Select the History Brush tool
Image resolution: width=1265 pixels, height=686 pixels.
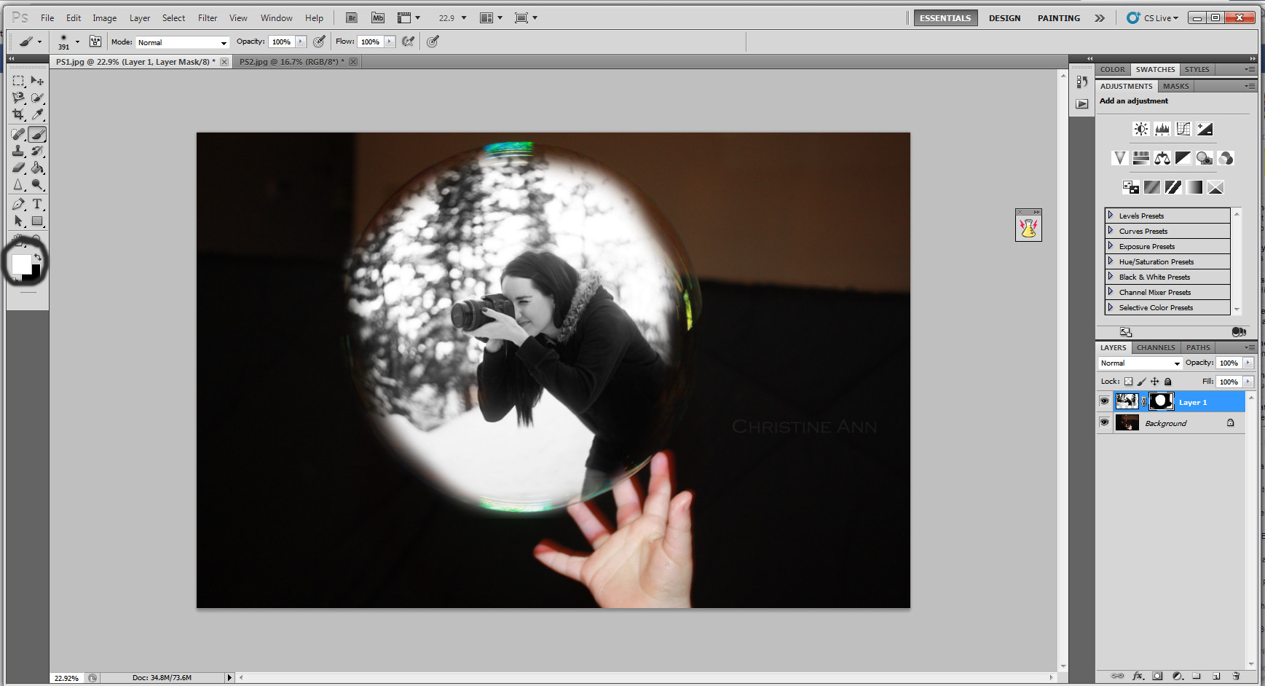[37, 151]
